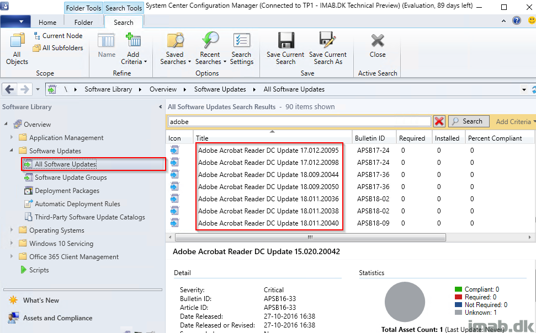Click the Search button

point(469,121)
